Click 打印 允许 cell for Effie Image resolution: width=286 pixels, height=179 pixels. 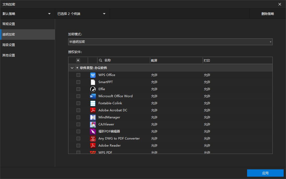tap(207, 89)
